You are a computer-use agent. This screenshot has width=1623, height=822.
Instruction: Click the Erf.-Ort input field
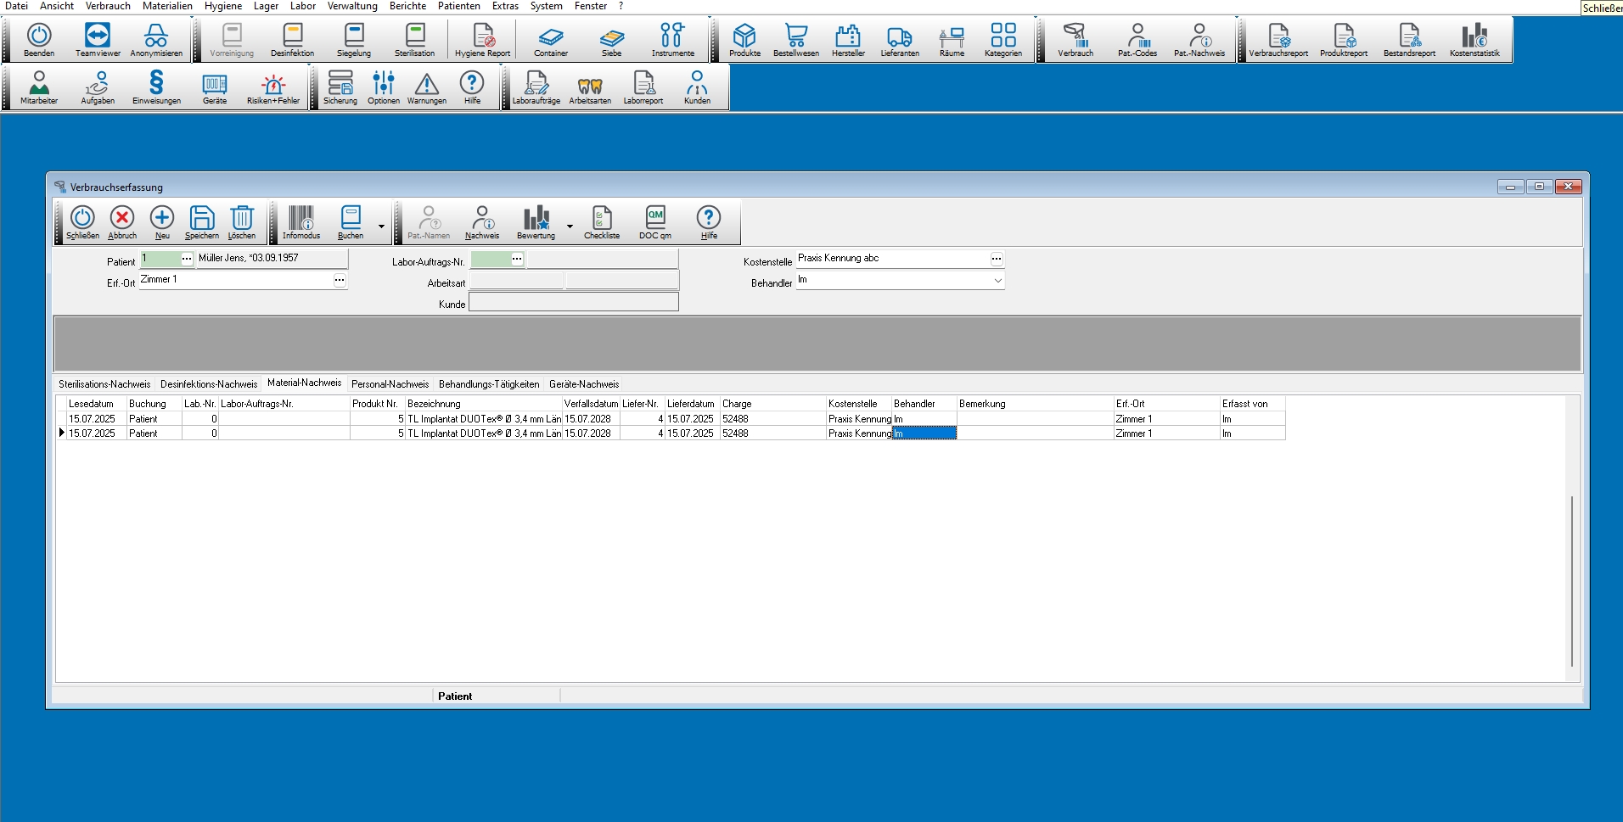tap(235, 280)
